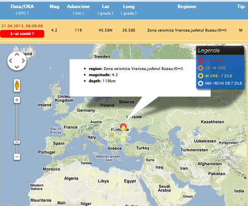The height and width of the screenshot is (206, 248).
Task: Click the Regiune column header
Action: [187, 6]
